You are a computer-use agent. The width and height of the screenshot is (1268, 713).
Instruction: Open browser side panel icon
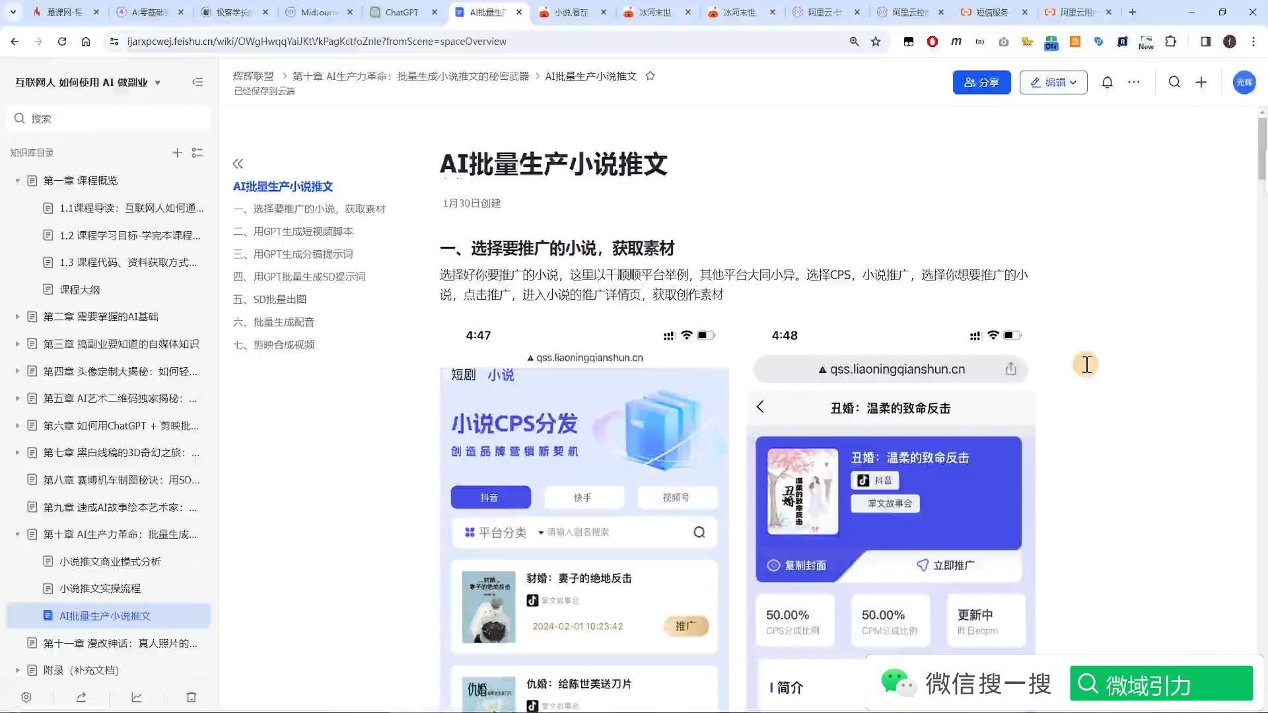tap(1206, 42)
